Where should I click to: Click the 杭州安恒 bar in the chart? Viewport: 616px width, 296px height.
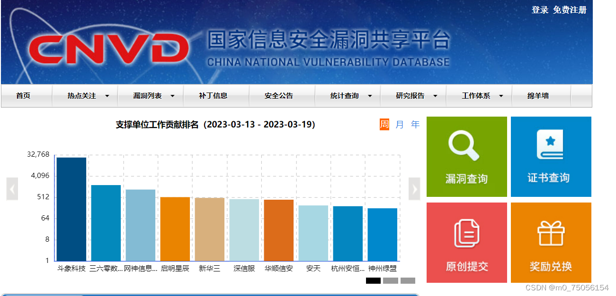click(x=348, y=234)
